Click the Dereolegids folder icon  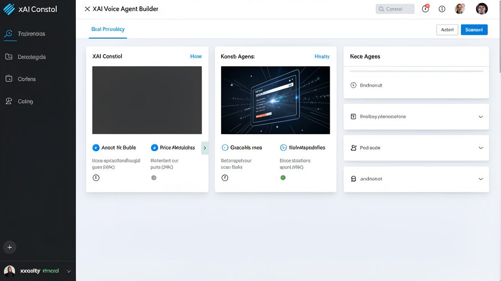[9, 57]
